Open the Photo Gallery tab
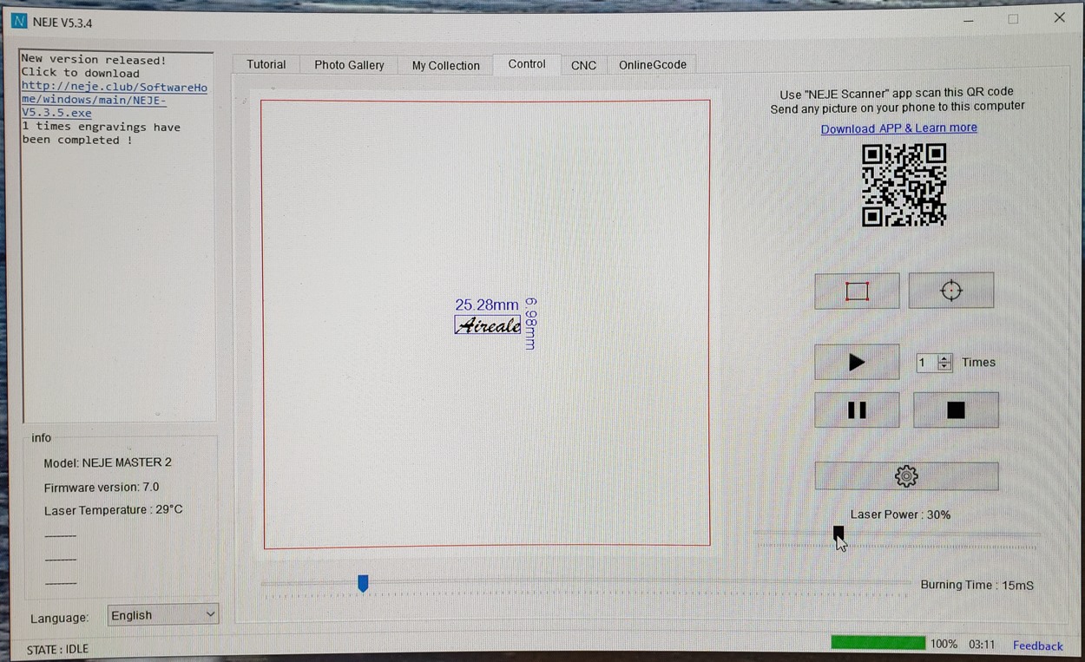Screen dimensions: 1085x662 pos(349,65)
